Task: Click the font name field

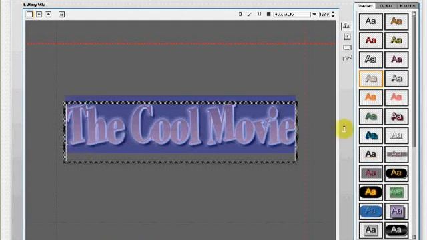Action: 292,15
